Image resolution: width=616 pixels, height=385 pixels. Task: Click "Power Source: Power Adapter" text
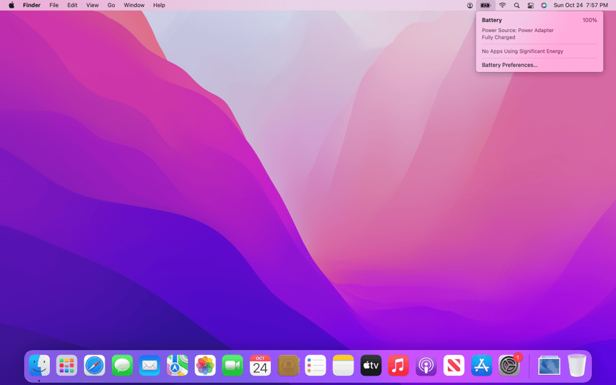tap(518, 30)
